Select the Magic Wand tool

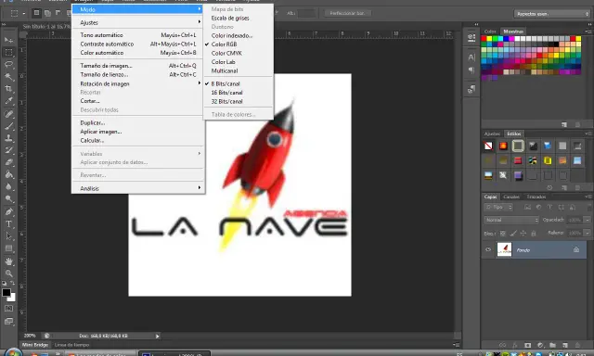point(8,76)
